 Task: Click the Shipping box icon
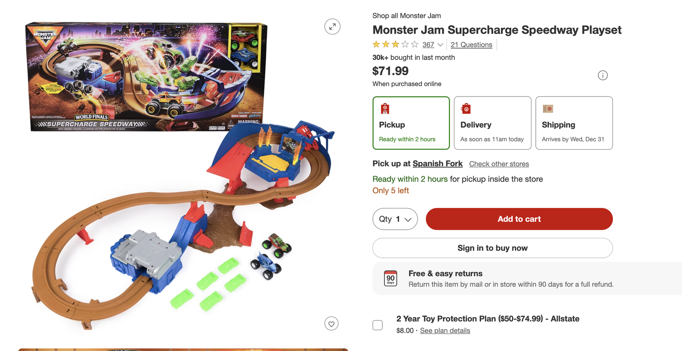(548, 109)
